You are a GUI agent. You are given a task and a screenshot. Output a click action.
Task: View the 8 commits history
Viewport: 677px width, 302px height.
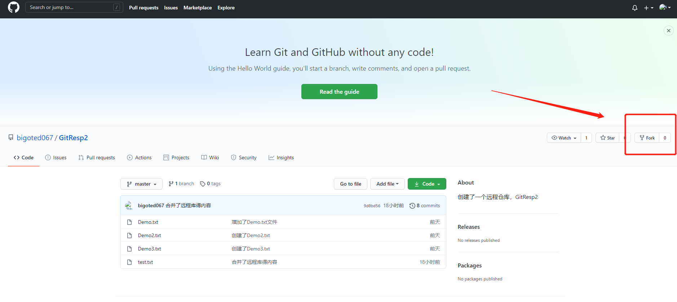425,205
